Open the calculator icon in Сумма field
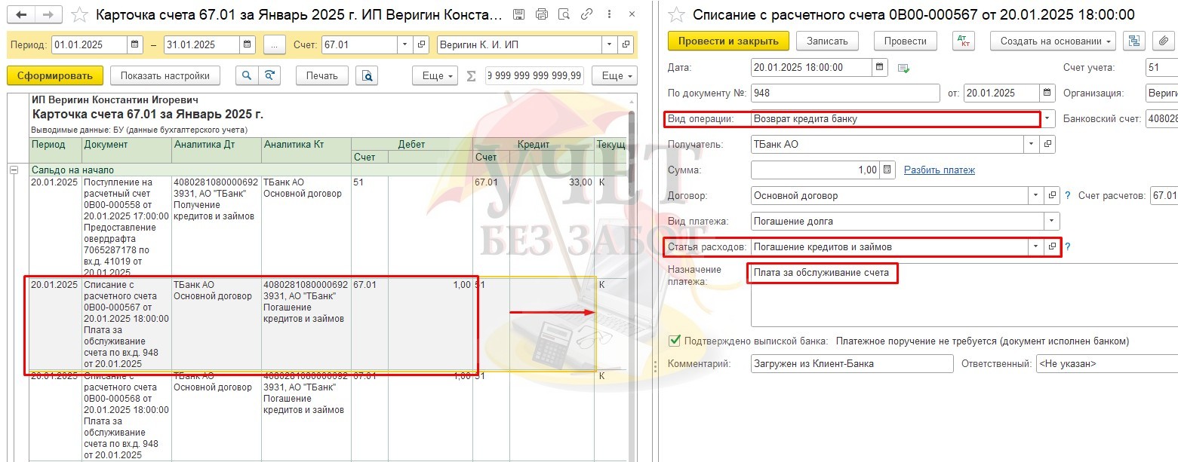Image resolution: width=1178 pixels, height=462 pixels. pos(887,170)
